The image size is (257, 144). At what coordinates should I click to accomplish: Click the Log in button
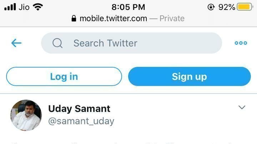pyautogui.click(x=64, y=76)
